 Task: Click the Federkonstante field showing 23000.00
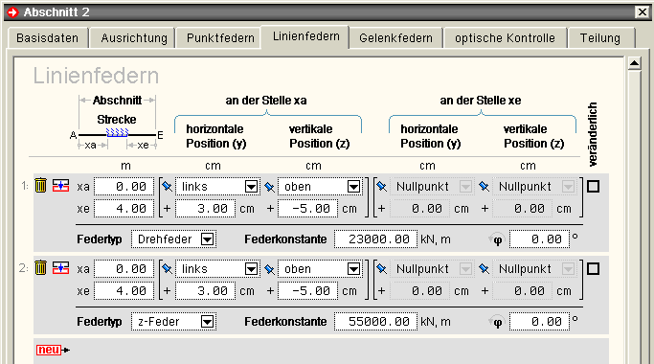pos(375,239)
